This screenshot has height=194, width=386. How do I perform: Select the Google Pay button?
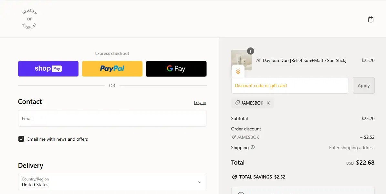176,69
